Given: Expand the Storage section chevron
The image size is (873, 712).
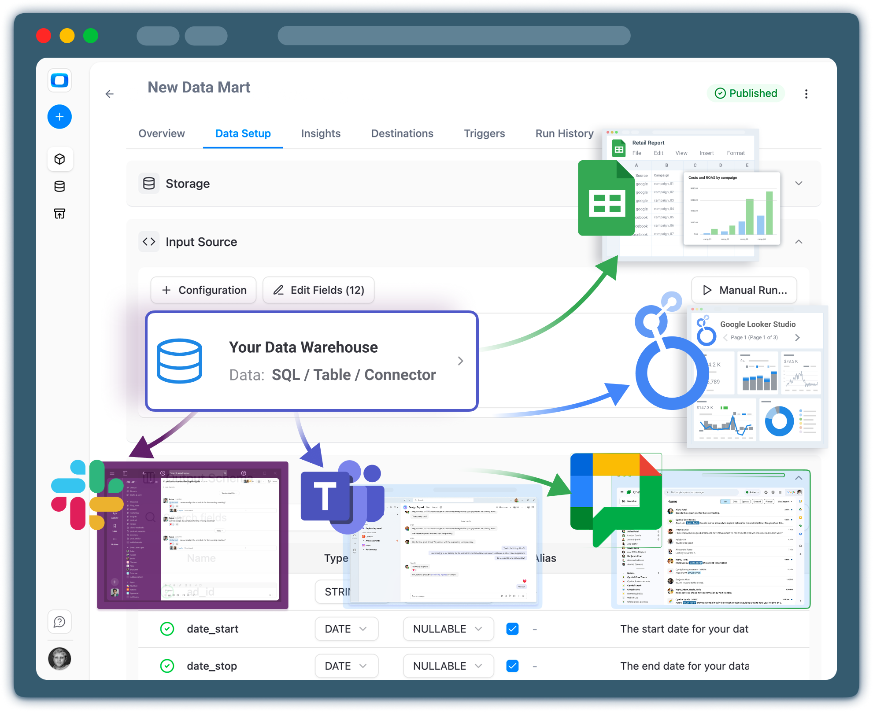Looking at the screenshot, I should point(799,183).
